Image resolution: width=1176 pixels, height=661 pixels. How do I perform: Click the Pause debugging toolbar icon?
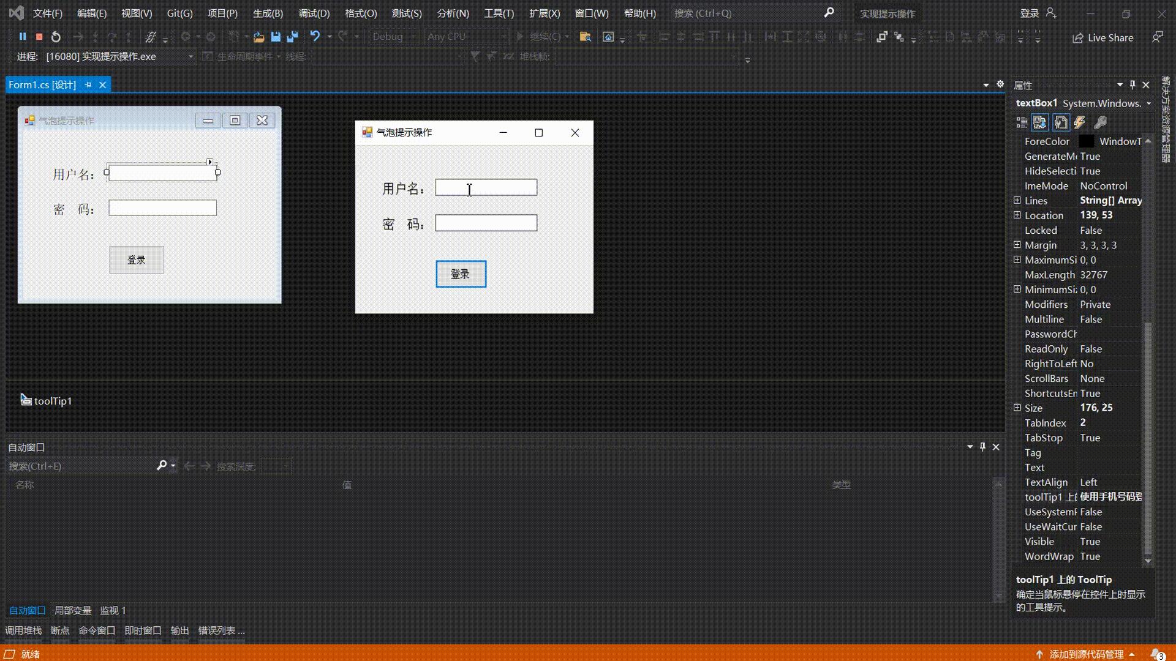(x=23, y=36)
